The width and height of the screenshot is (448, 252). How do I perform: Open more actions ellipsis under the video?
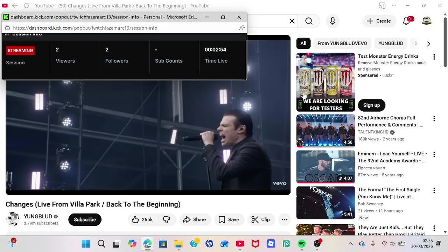point(284,219)
